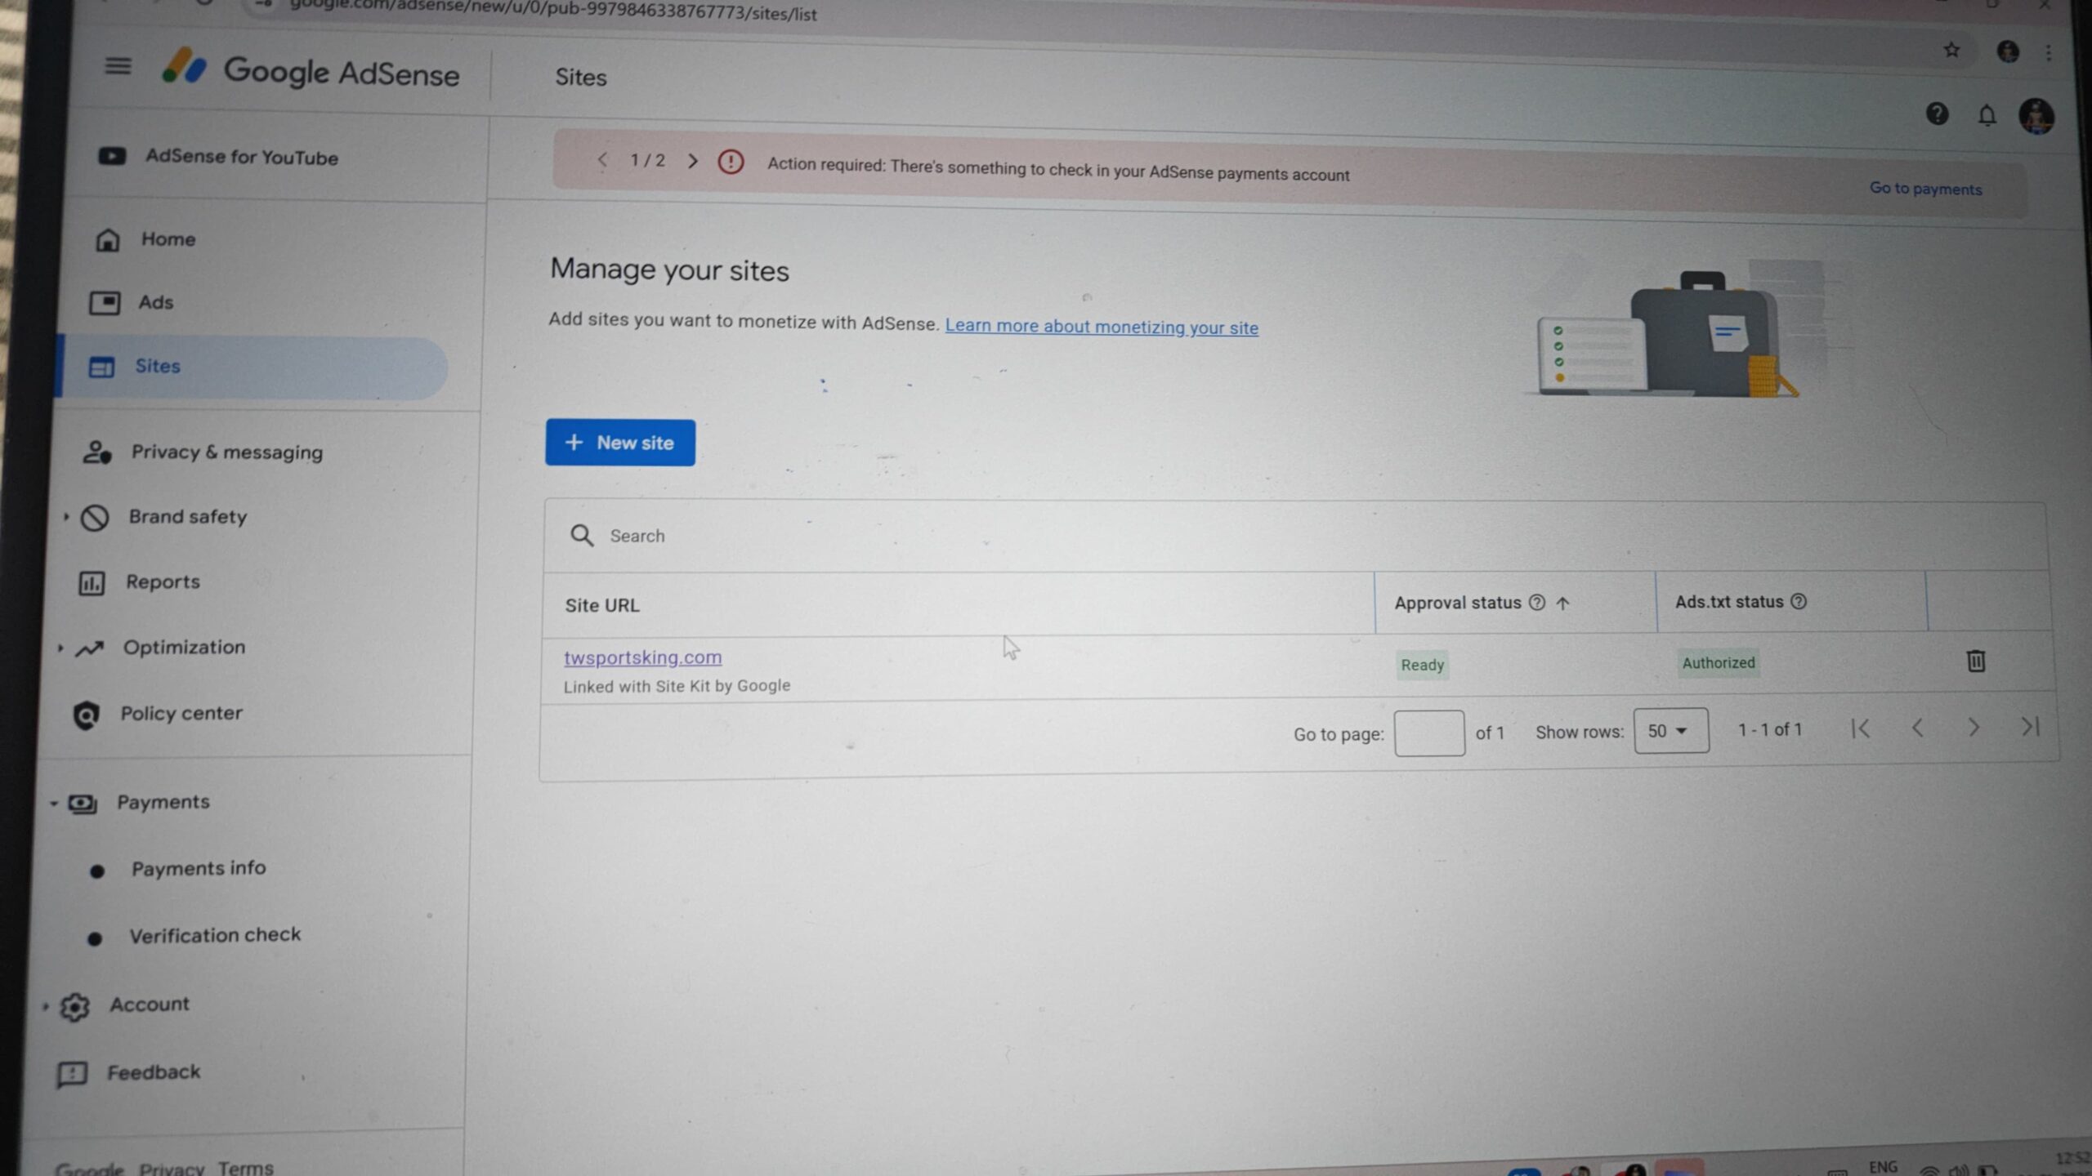This screenshot has width=2092, height=1176.
Task: Jump to last page
Action: (2030, 726)
